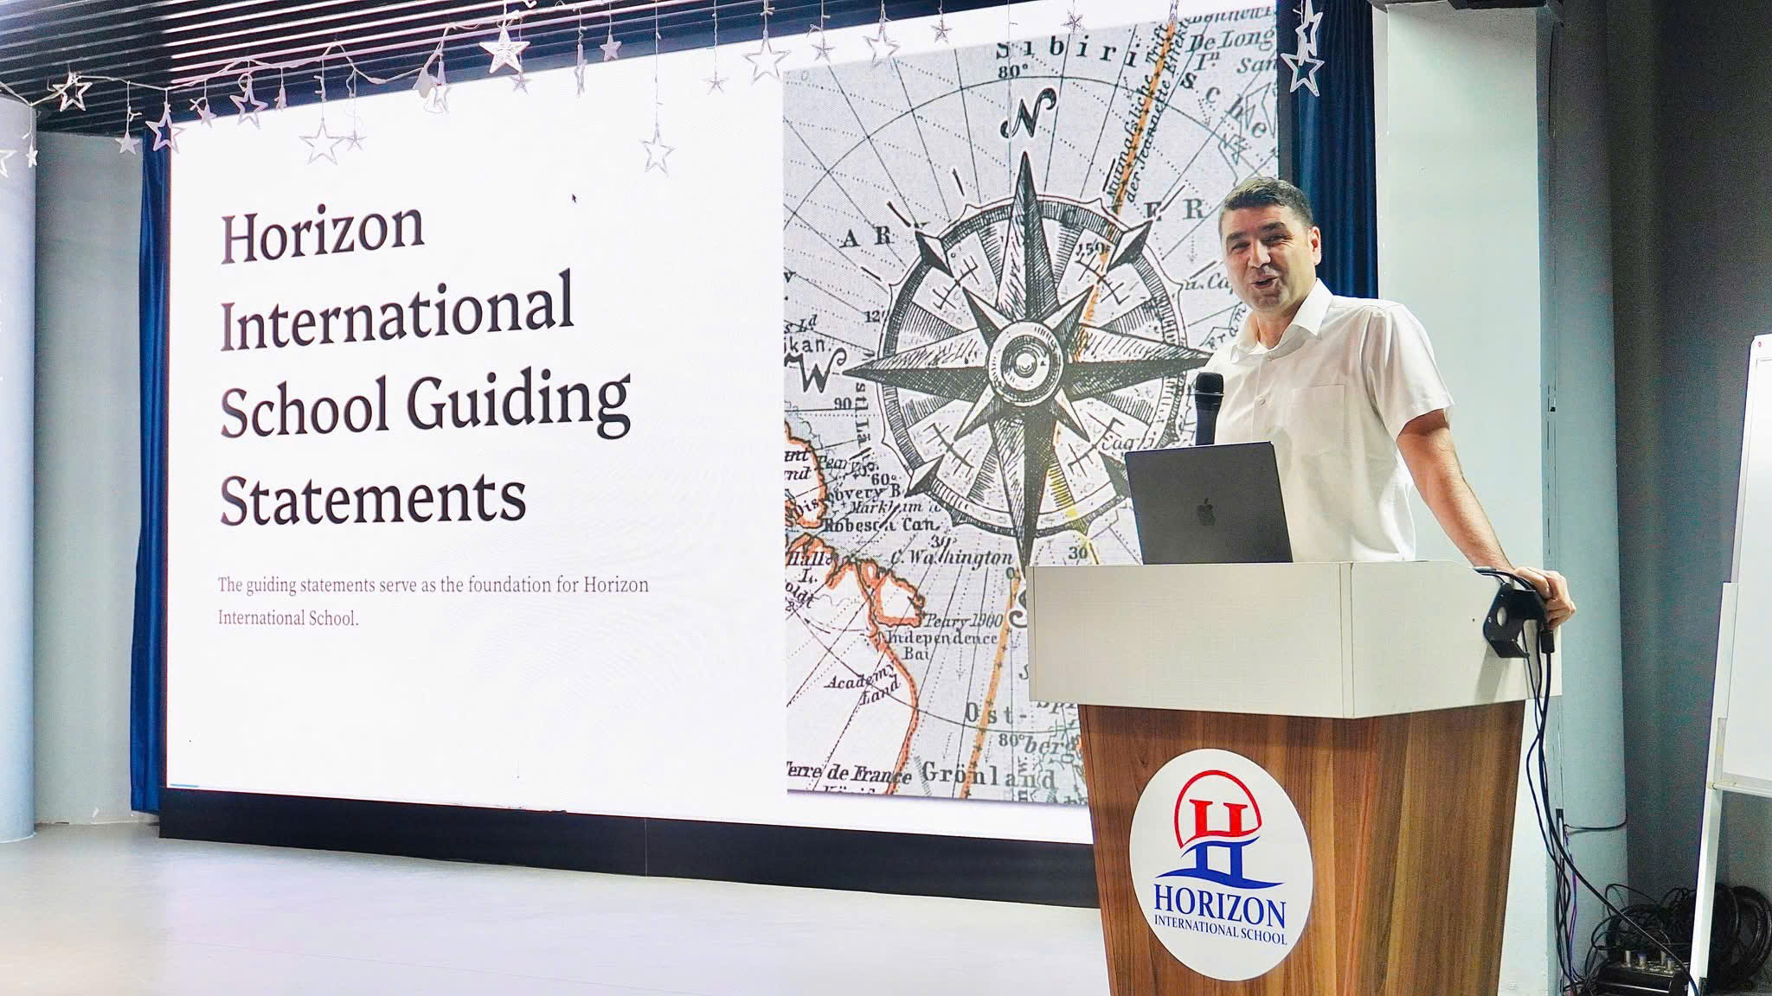
Task: Click the slide title "Horizon International School Guiding Statements"
Action: (425, 365)
